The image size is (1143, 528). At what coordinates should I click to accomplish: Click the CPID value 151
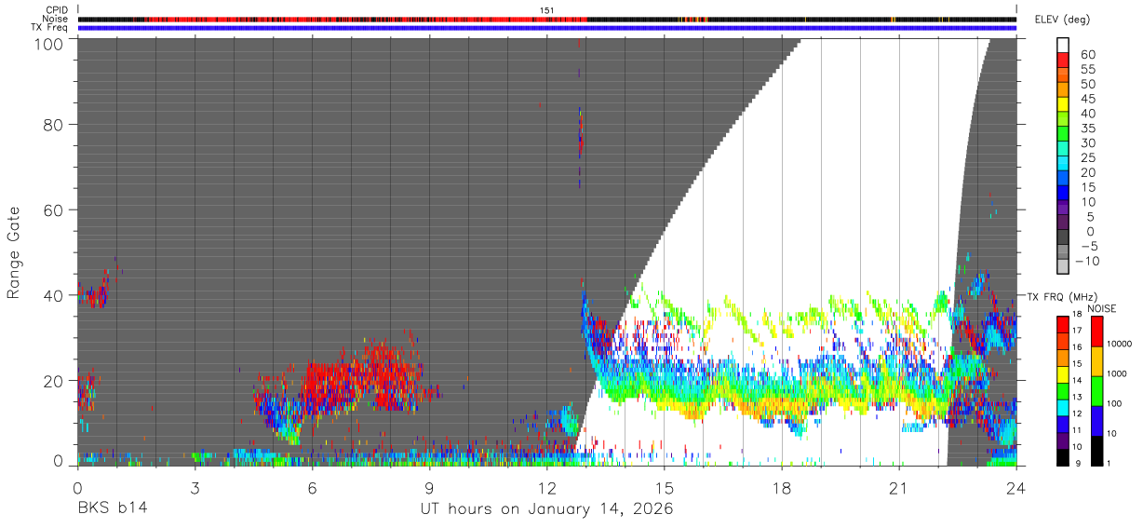(547, 10)
